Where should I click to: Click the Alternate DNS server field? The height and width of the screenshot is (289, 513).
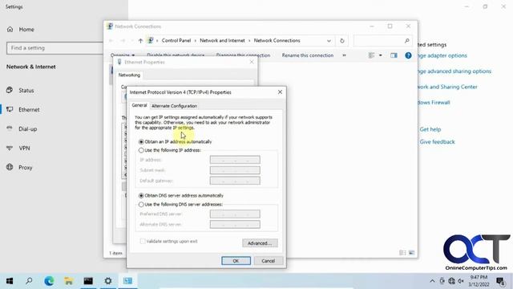click(235, 225)
